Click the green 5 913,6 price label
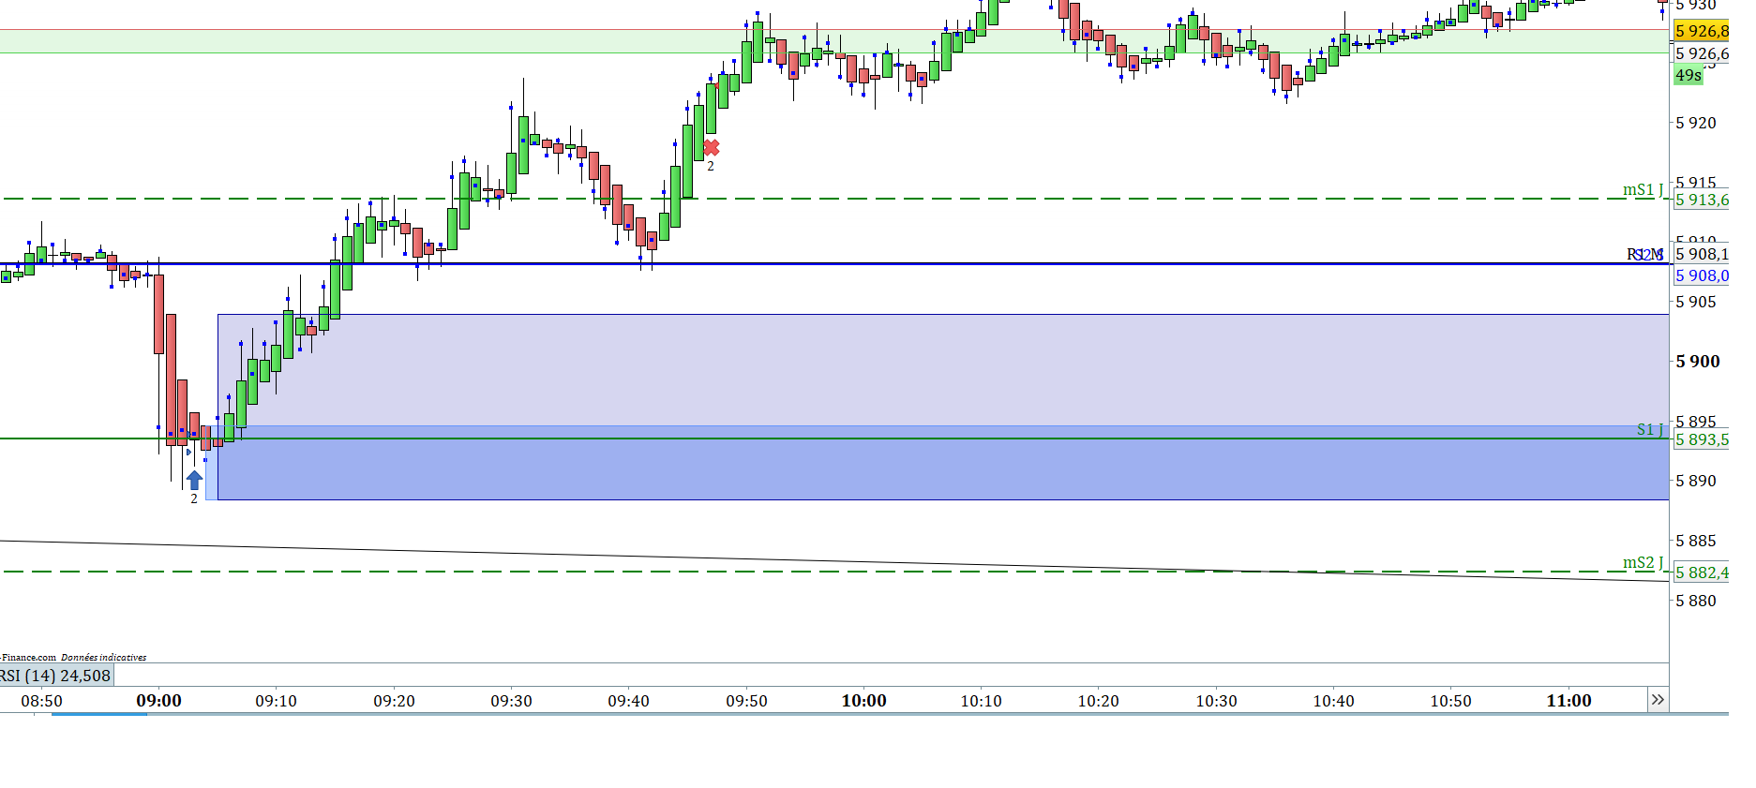Screen dimensions: 1756x788 1702,200
